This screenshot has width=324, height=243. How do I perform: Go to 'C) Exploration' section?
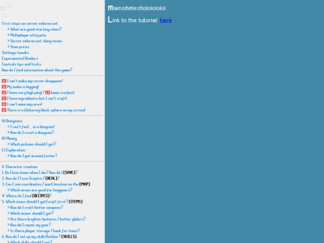(13, 150)
